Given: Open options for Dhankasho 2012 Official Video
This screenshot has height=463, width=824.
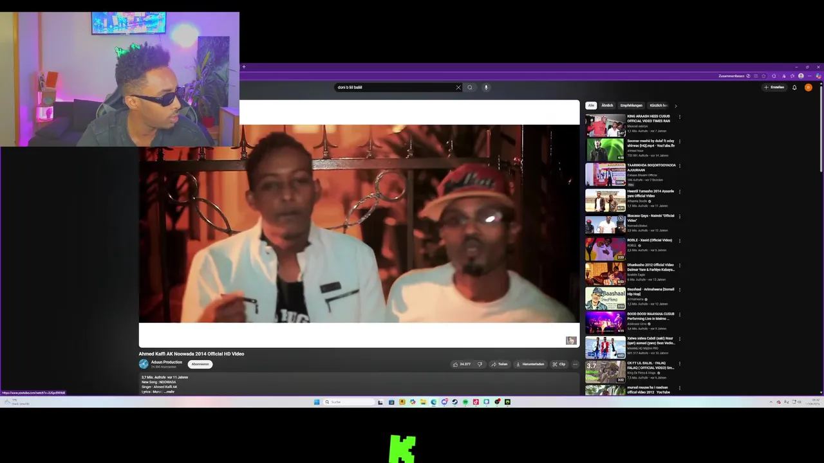Looking at the screenshot, I should (680, 265).
